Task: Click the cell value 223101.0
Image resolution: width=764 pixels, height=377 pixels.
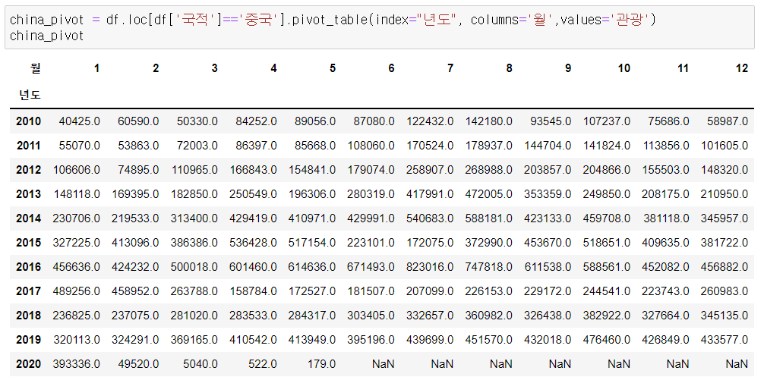Action: [x=371, y=243]
